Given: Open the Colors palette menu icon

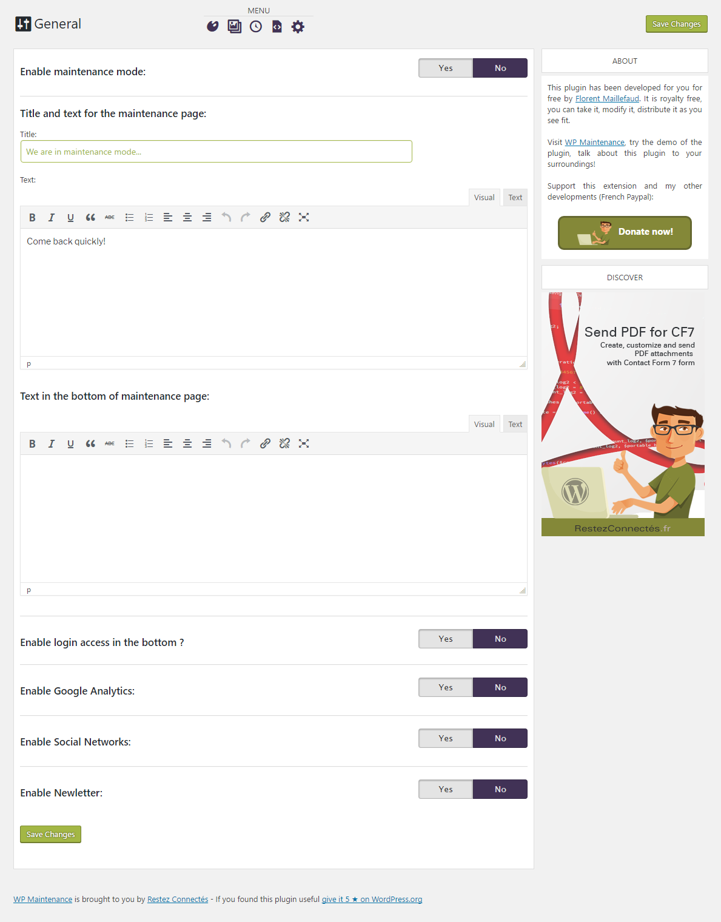Looking at the screenshot, I should pos(212,26).
